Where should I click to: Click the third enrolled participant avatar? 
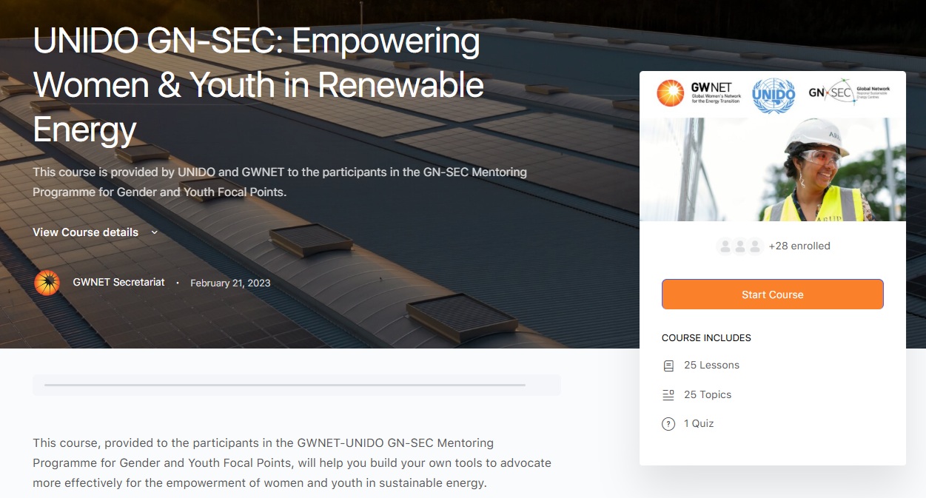tap(755, 246)
